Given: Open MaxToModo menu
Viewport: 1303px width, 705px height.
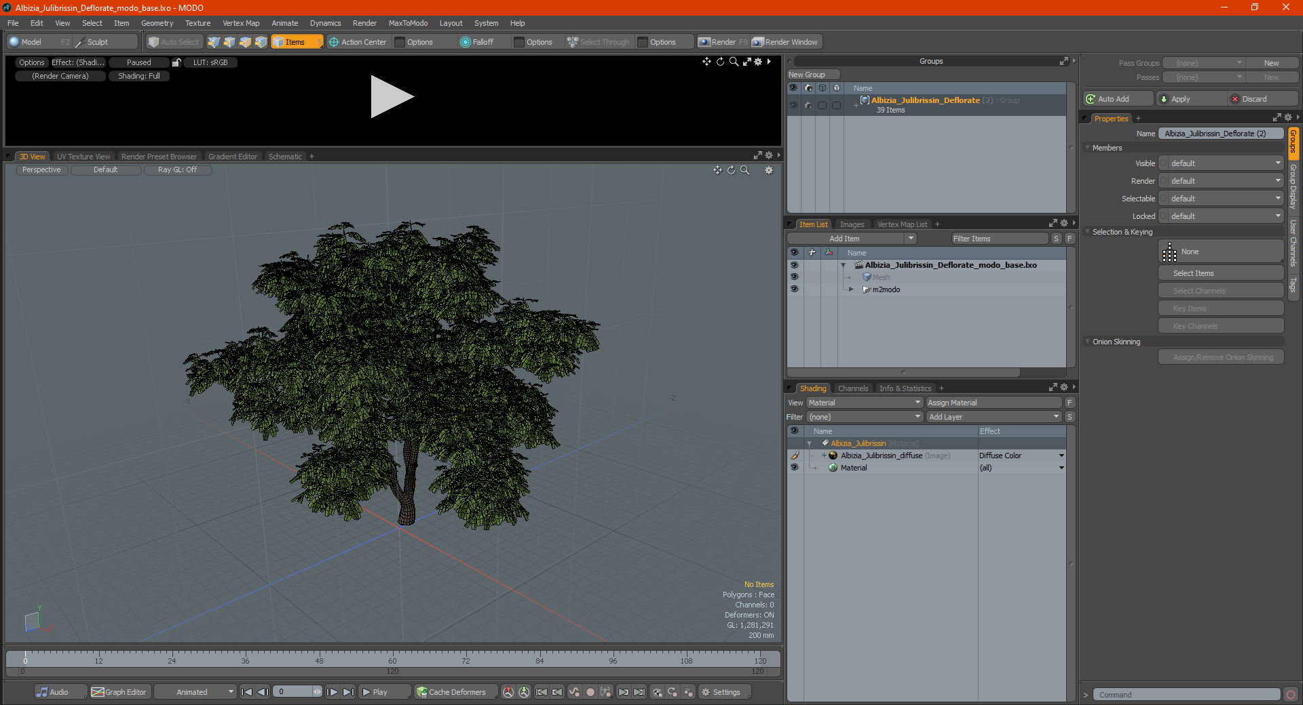Looking at the screenshot, I should point(408,23).
